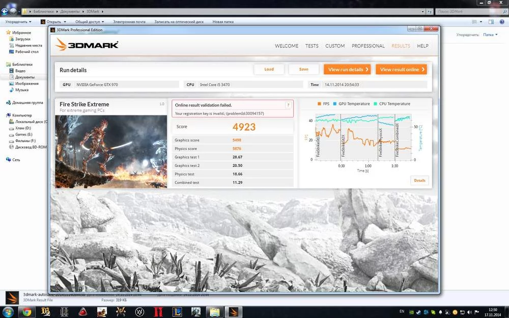The height and width of the screenshot is (318, 509).
Task: Open Games (E:) drive in sidebar
Action: (24, 134)
